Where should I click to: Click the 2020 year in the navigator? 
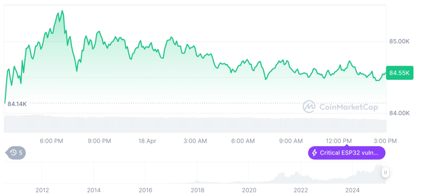pyautogui.click(x=249, y=190)
